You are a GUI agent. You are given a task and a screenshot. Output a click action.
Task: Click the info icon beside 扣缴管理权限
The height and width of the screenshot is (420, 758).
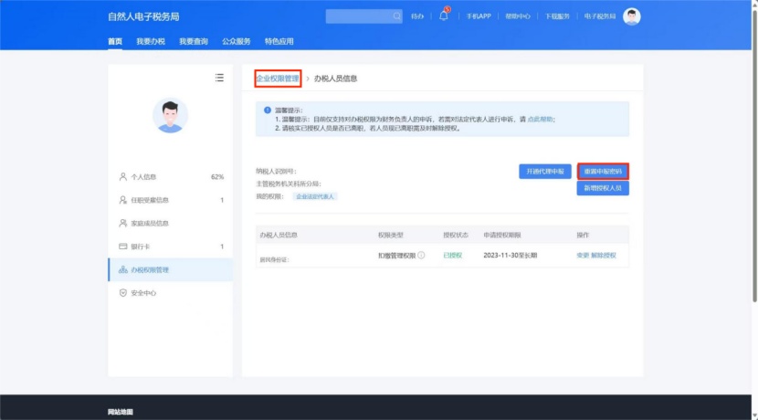click(x=421, y=255)
